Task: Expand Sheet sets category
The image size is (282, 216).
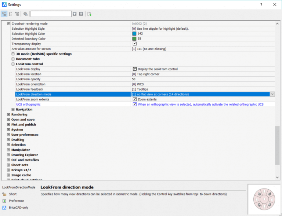Action: [8, 165]
